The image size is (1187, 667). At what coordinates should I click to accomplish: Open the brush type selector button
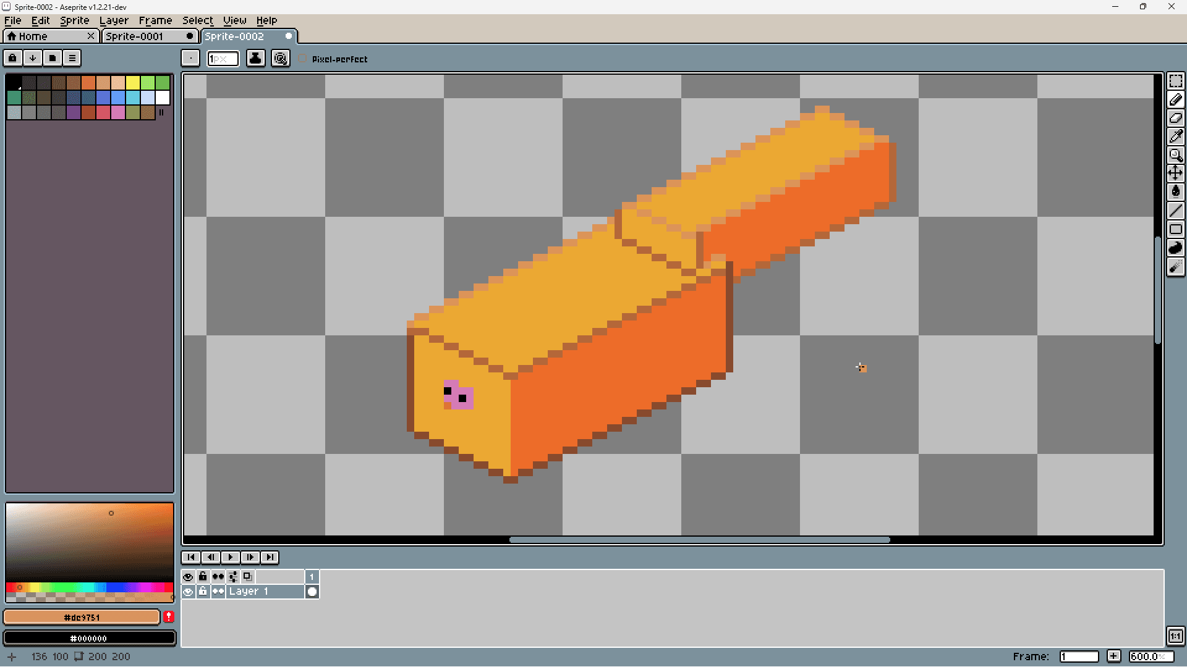[190, 59]
